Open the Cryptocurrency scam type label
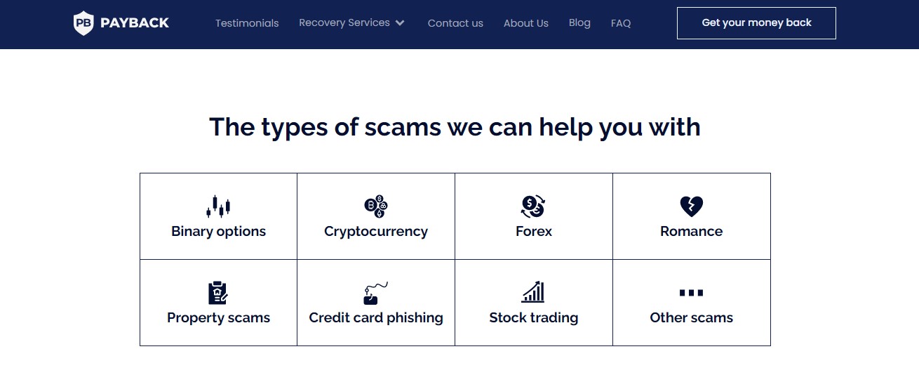This screenshot has height=382, width=919. (x=376, y=232)
